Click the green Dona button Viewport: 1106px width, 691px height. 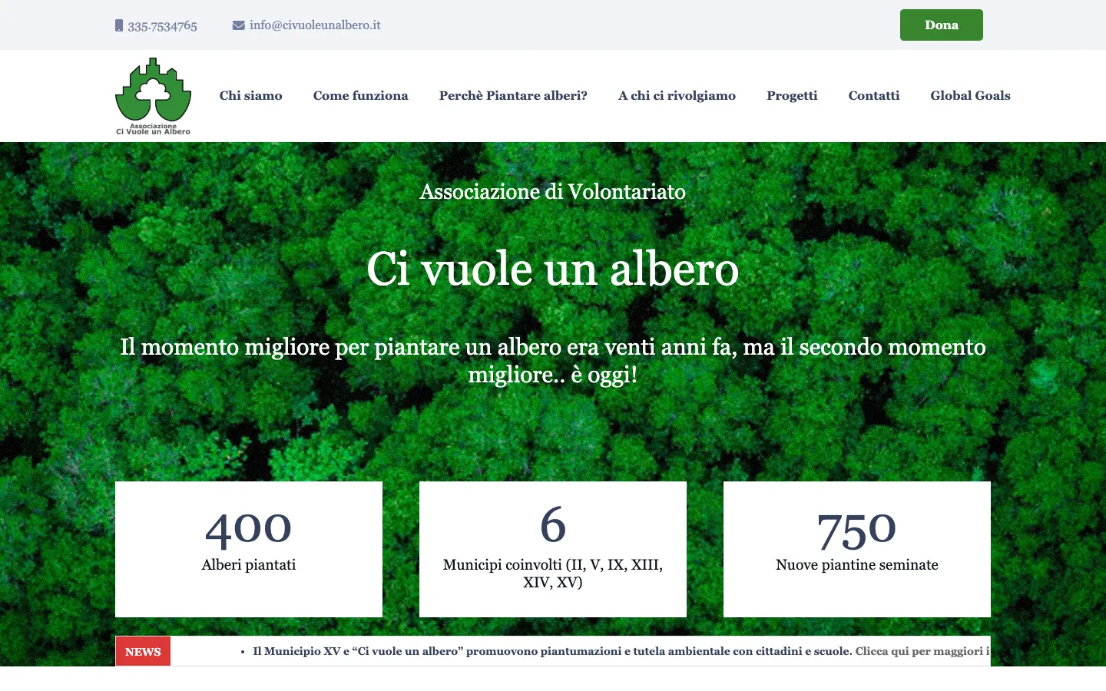point(942,25)
